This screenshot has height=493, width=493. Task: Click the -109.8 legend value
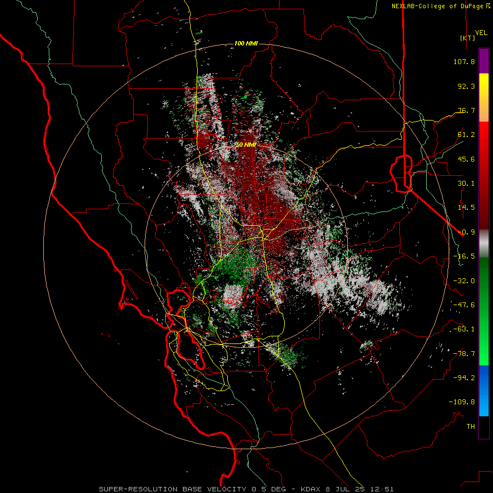click(462, 402)
